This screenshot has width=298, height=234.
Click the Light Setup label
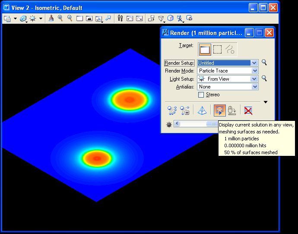(x=182, y=79)
